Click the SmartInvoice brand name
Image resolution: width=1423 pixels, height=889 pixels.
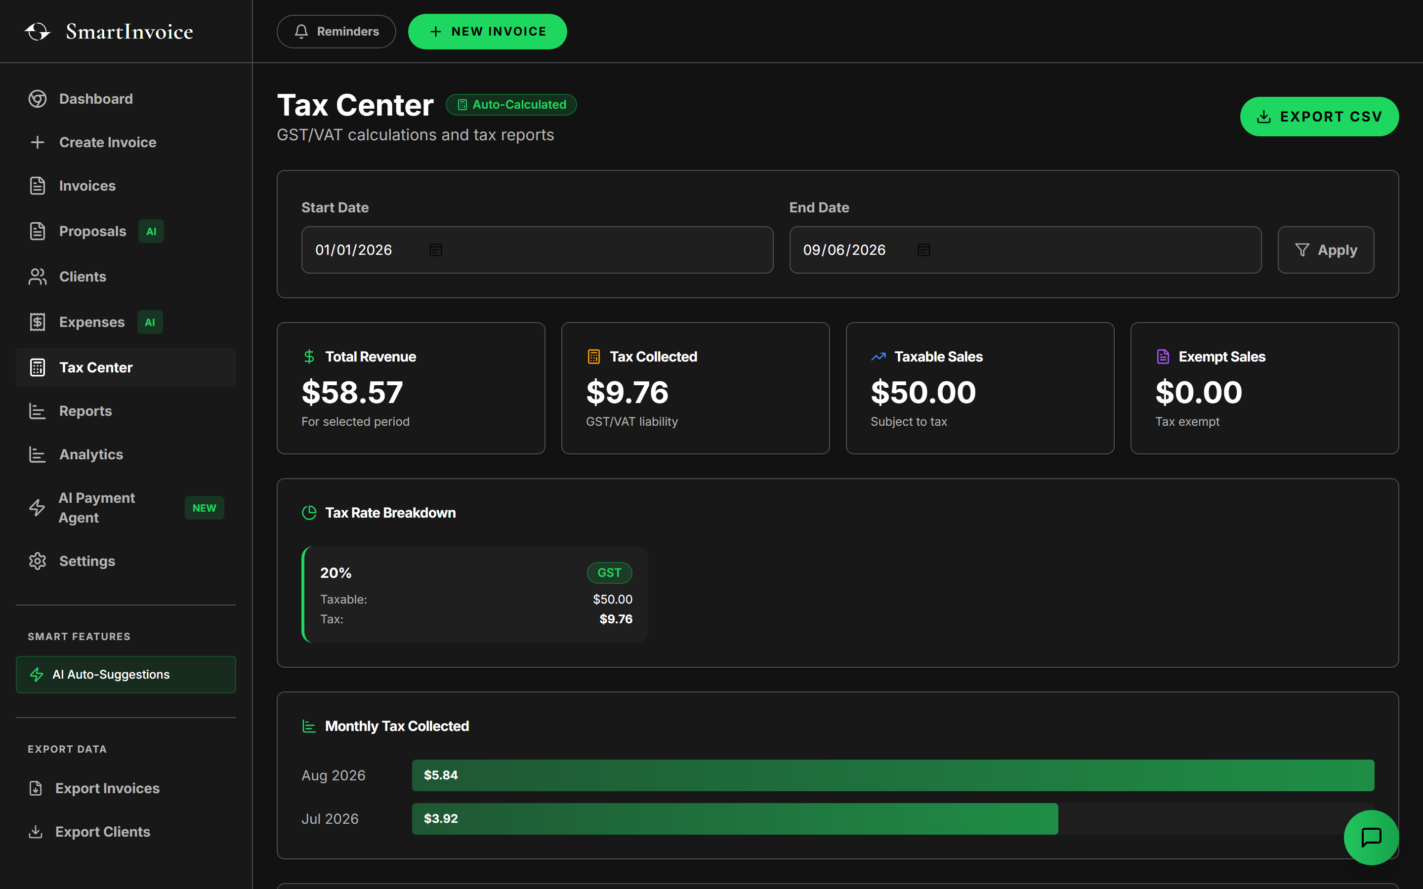[129, 31]
